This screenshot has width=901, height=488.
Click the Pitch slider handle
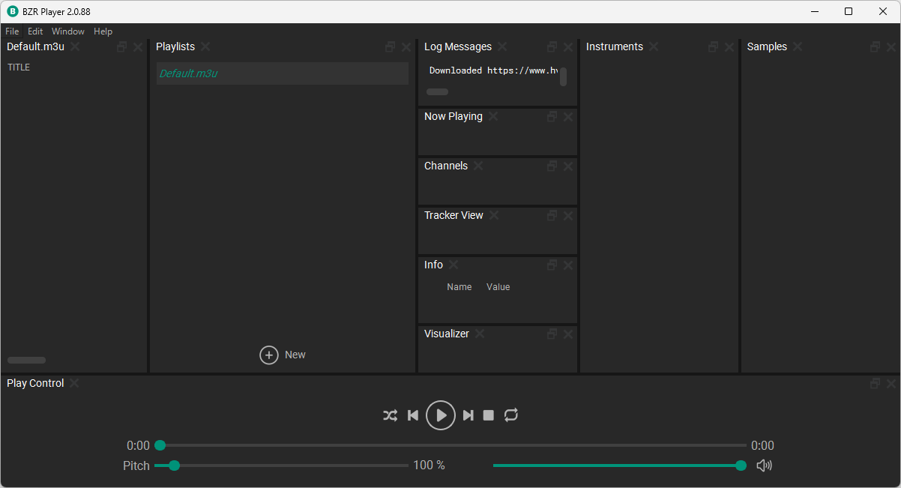(175, 466)
